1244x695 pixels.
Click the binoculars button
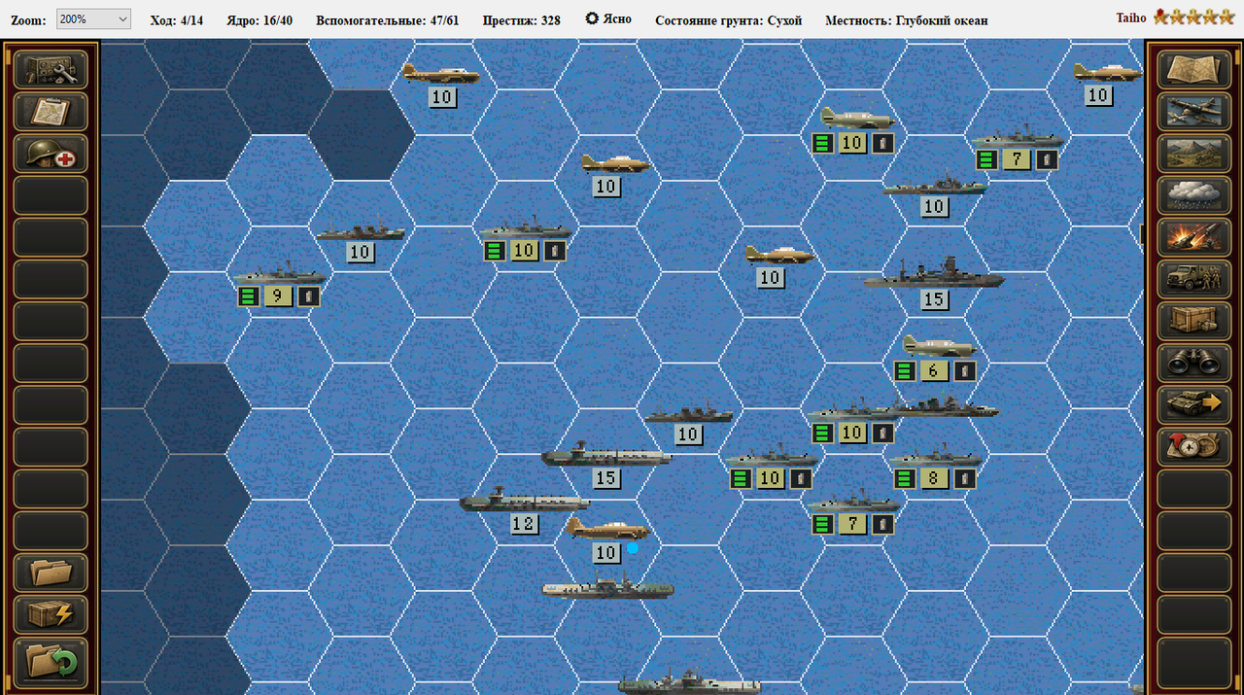click(1193, 363)
